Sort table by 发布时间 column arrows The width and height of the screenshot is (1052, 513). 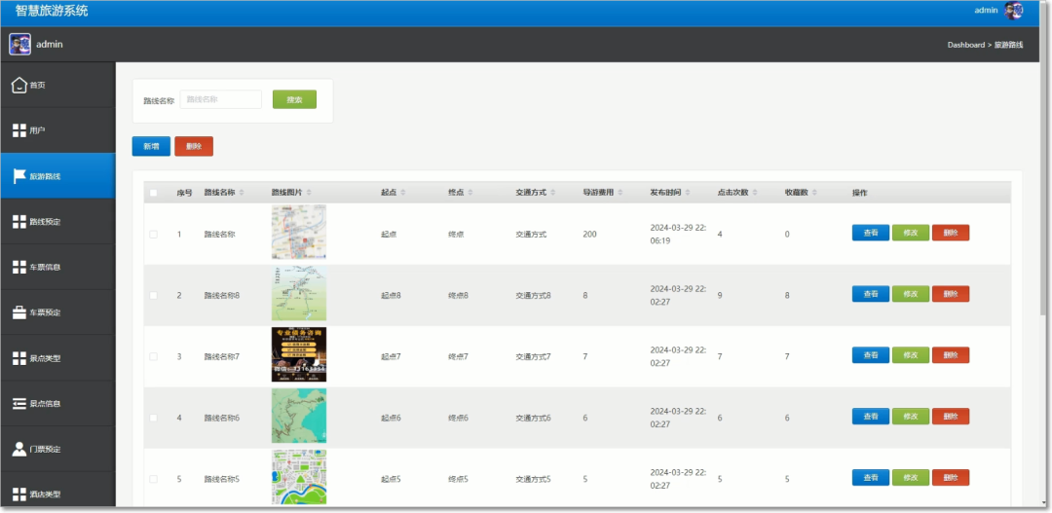pyautogui.click(x=688, y=193)
